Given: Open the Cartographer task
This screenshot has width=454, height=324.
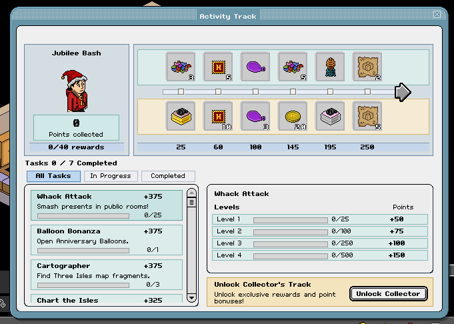Looking at the screenshot, I should click(x=107, y=275).
